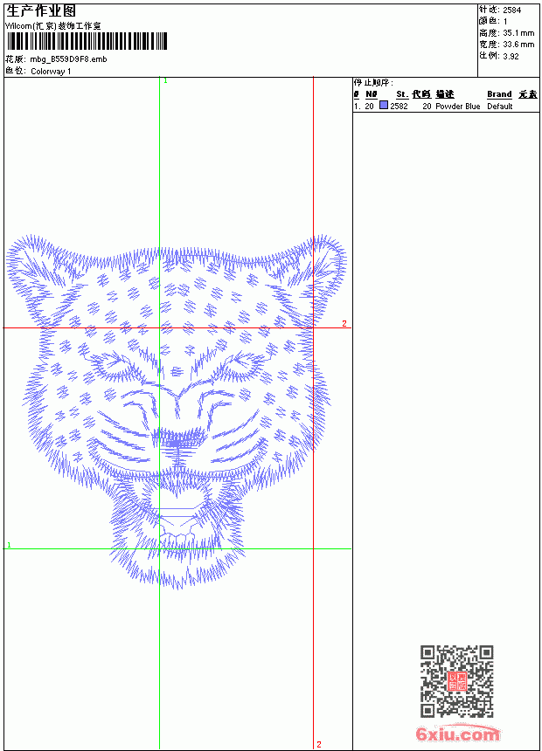Click the 描述 column header

[445, 94]
